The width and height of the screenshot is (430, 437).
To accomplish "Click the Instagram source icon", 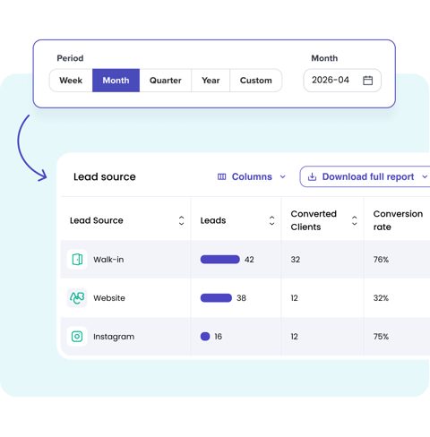I will pos(77,337).
